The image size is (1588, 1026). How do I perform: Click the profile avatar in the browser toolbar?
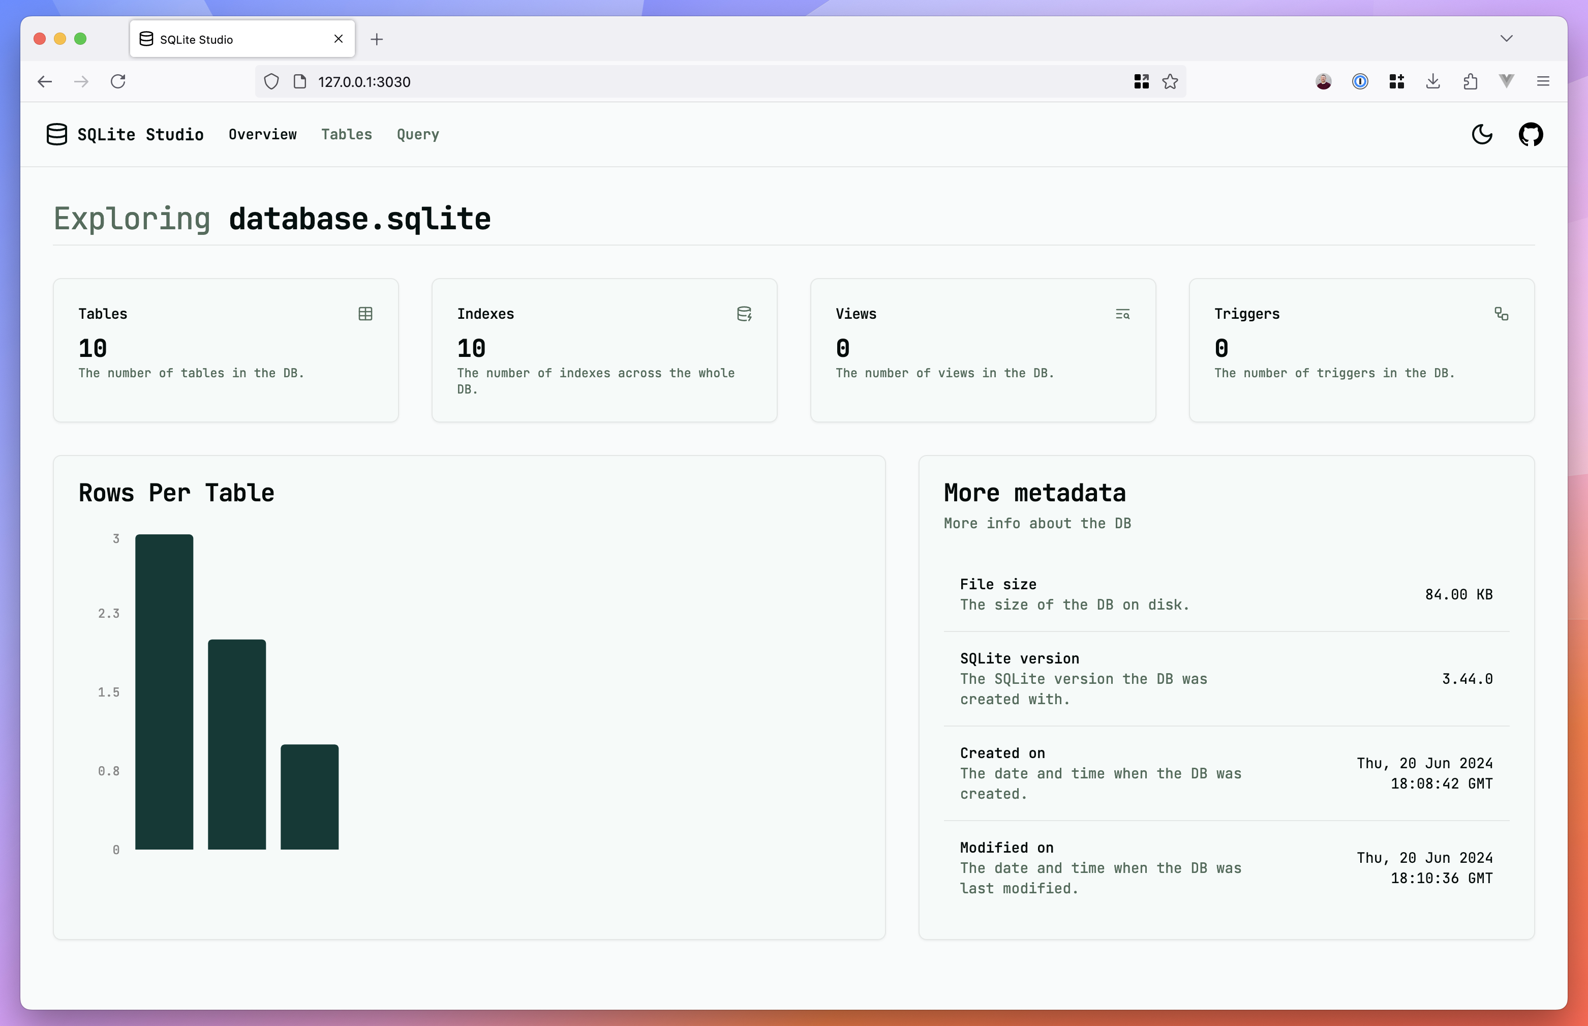click(x=1323, y=81)
